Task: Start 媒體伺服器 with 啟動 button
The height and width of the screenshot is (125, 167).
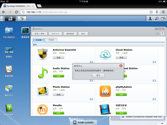Action: pos(121,113)
